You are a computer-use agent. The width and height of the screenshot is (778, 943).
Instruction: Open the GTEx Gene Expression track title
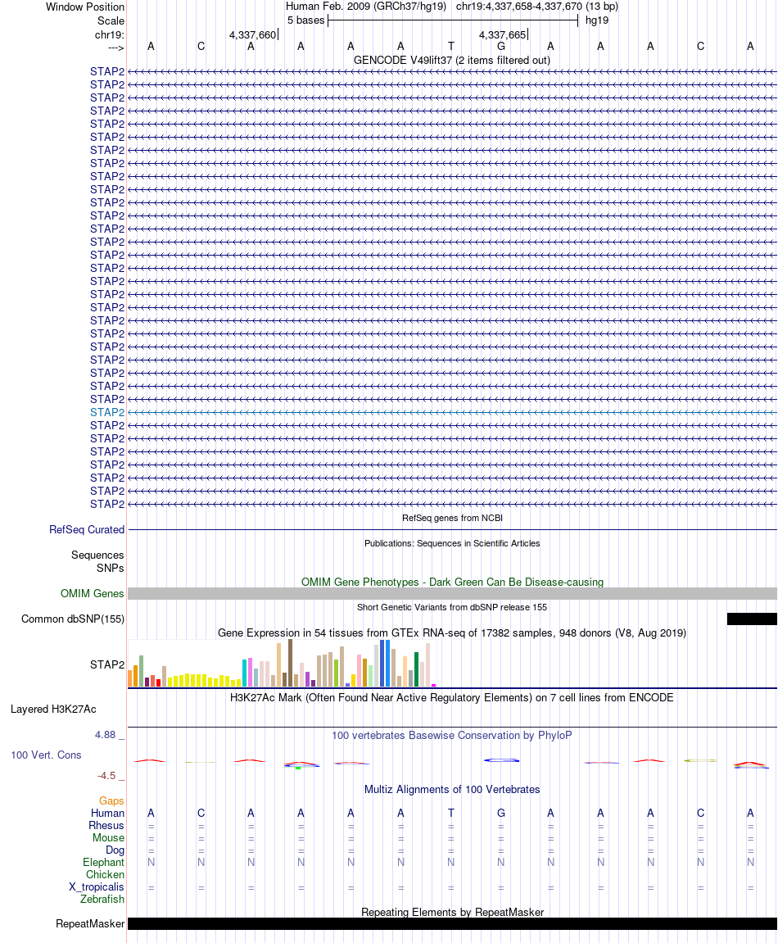pyautogui.click(x=452, y=632)
